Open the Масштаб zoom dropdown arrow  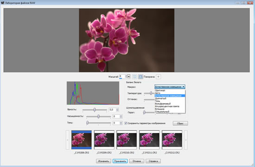click(129, 76)
